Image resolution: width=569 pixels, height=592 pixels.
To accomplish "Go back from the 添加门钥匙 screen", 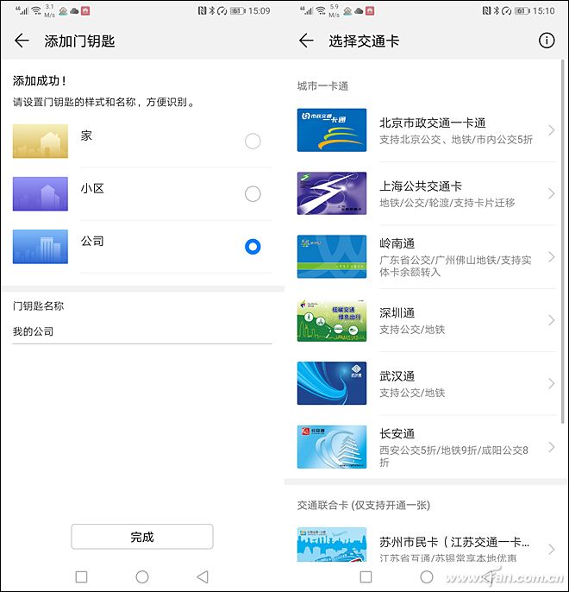I will (22, 41).
